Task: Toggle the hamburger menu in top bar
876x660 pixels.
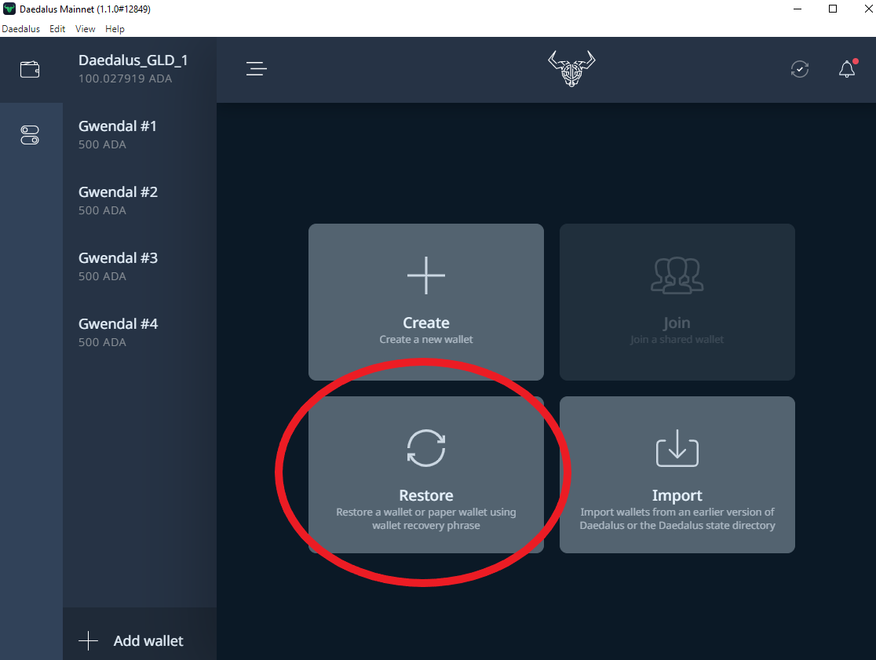Action: 257,69
